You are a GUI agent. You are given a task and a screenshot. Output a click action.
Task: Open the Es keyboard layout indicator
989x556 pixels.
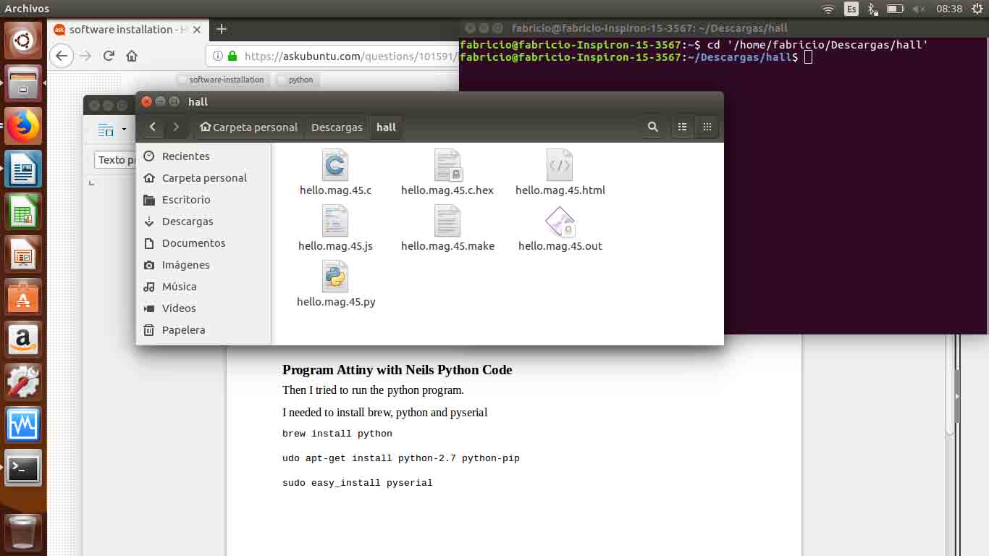click(x=851, y=9)
